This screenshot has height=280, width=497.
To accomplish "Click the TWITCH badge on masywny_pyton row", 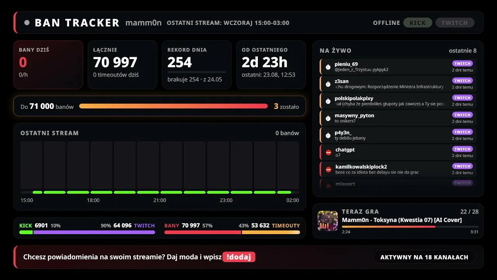I will pyautogui.click(x=462, y=115).
